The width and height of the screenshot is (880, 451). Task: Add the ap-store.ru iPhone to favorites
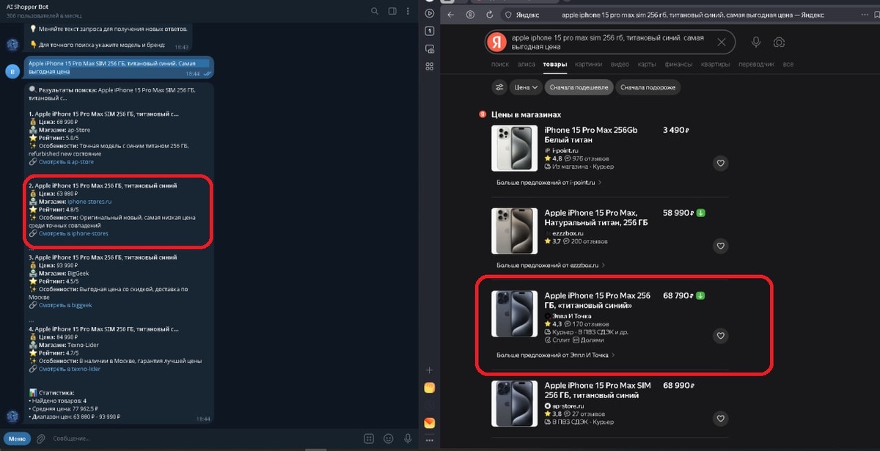(x=721, y=419)
